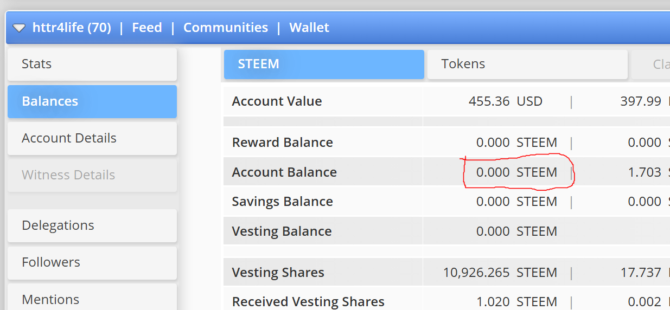Open Delegations in the sidebar
This screenshot has width=670, height=310.
(x=92, y=225)
